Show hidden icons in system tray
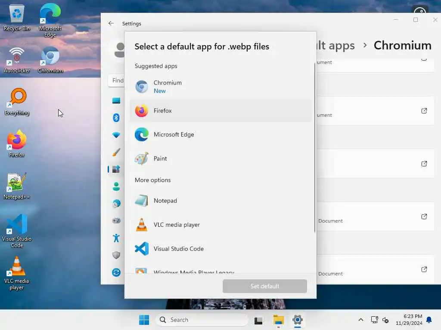This screenshot has height=330, width=441. pyautogui.click(x=361, y=320)
